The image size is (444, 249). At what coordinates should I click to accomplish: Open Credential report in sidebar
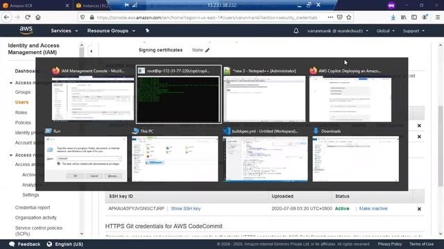coord(33,207)
